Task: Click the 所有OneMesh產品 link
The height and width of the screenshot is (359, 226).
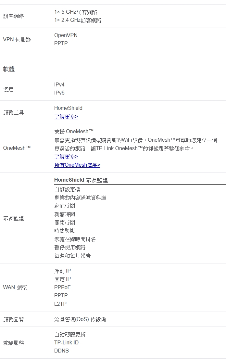Action: pyautogui.click(x=77, y=165)
